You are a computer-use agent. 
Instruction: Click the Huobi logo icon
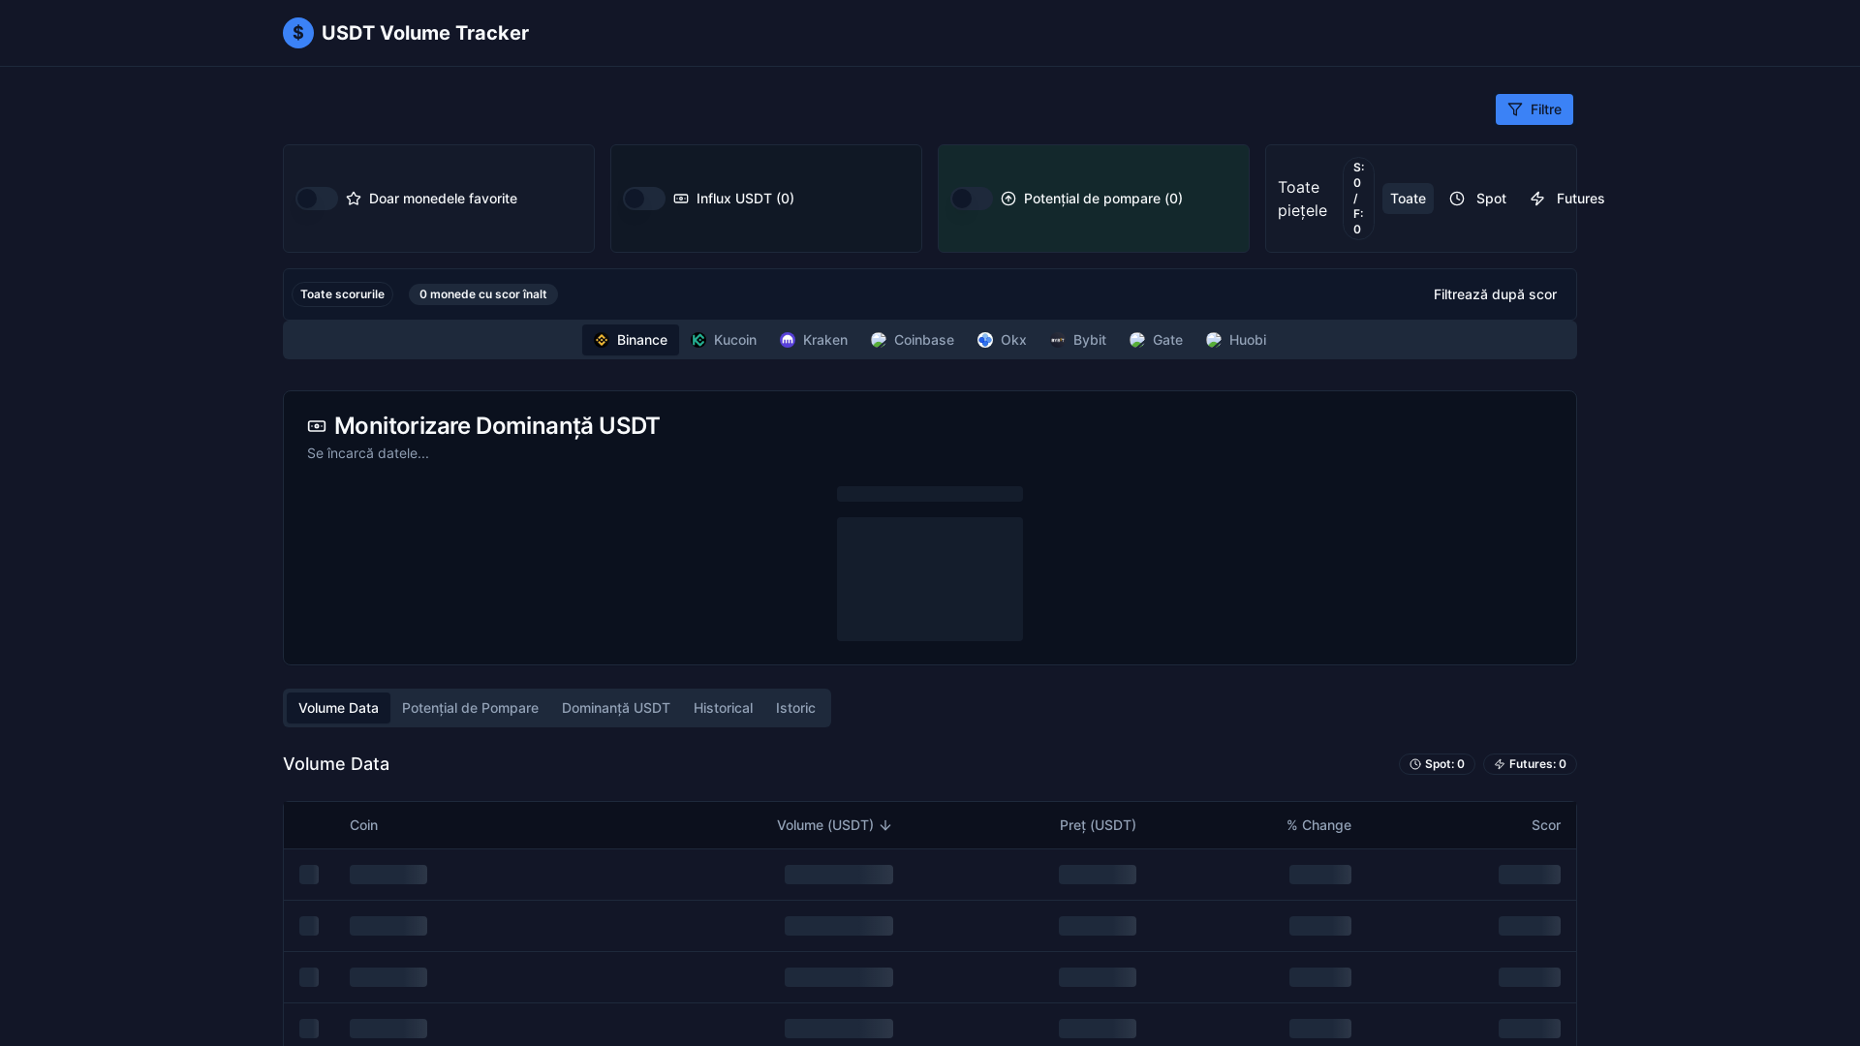click(x=1214, y=340)
